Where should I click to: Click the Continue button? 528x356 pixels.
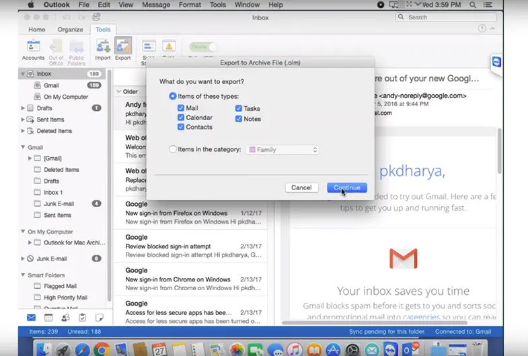[347, 187]
